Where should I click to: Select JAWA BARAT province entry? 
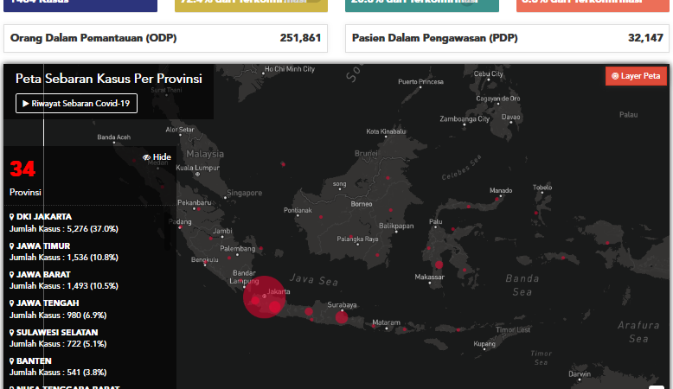click(x=43, y=275)
